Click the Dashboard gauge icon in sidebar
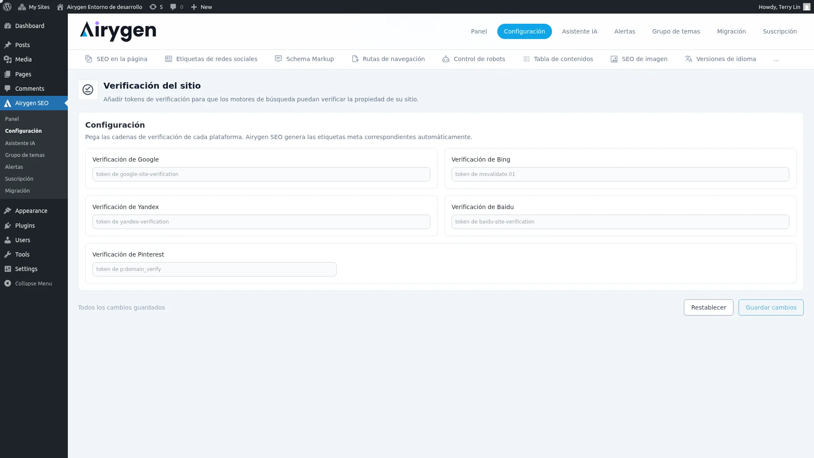Screen dimensions: 814x458 pos(8,26)
